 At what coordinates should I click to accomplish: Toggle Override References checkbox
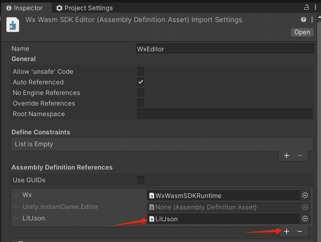coord(141,103)
